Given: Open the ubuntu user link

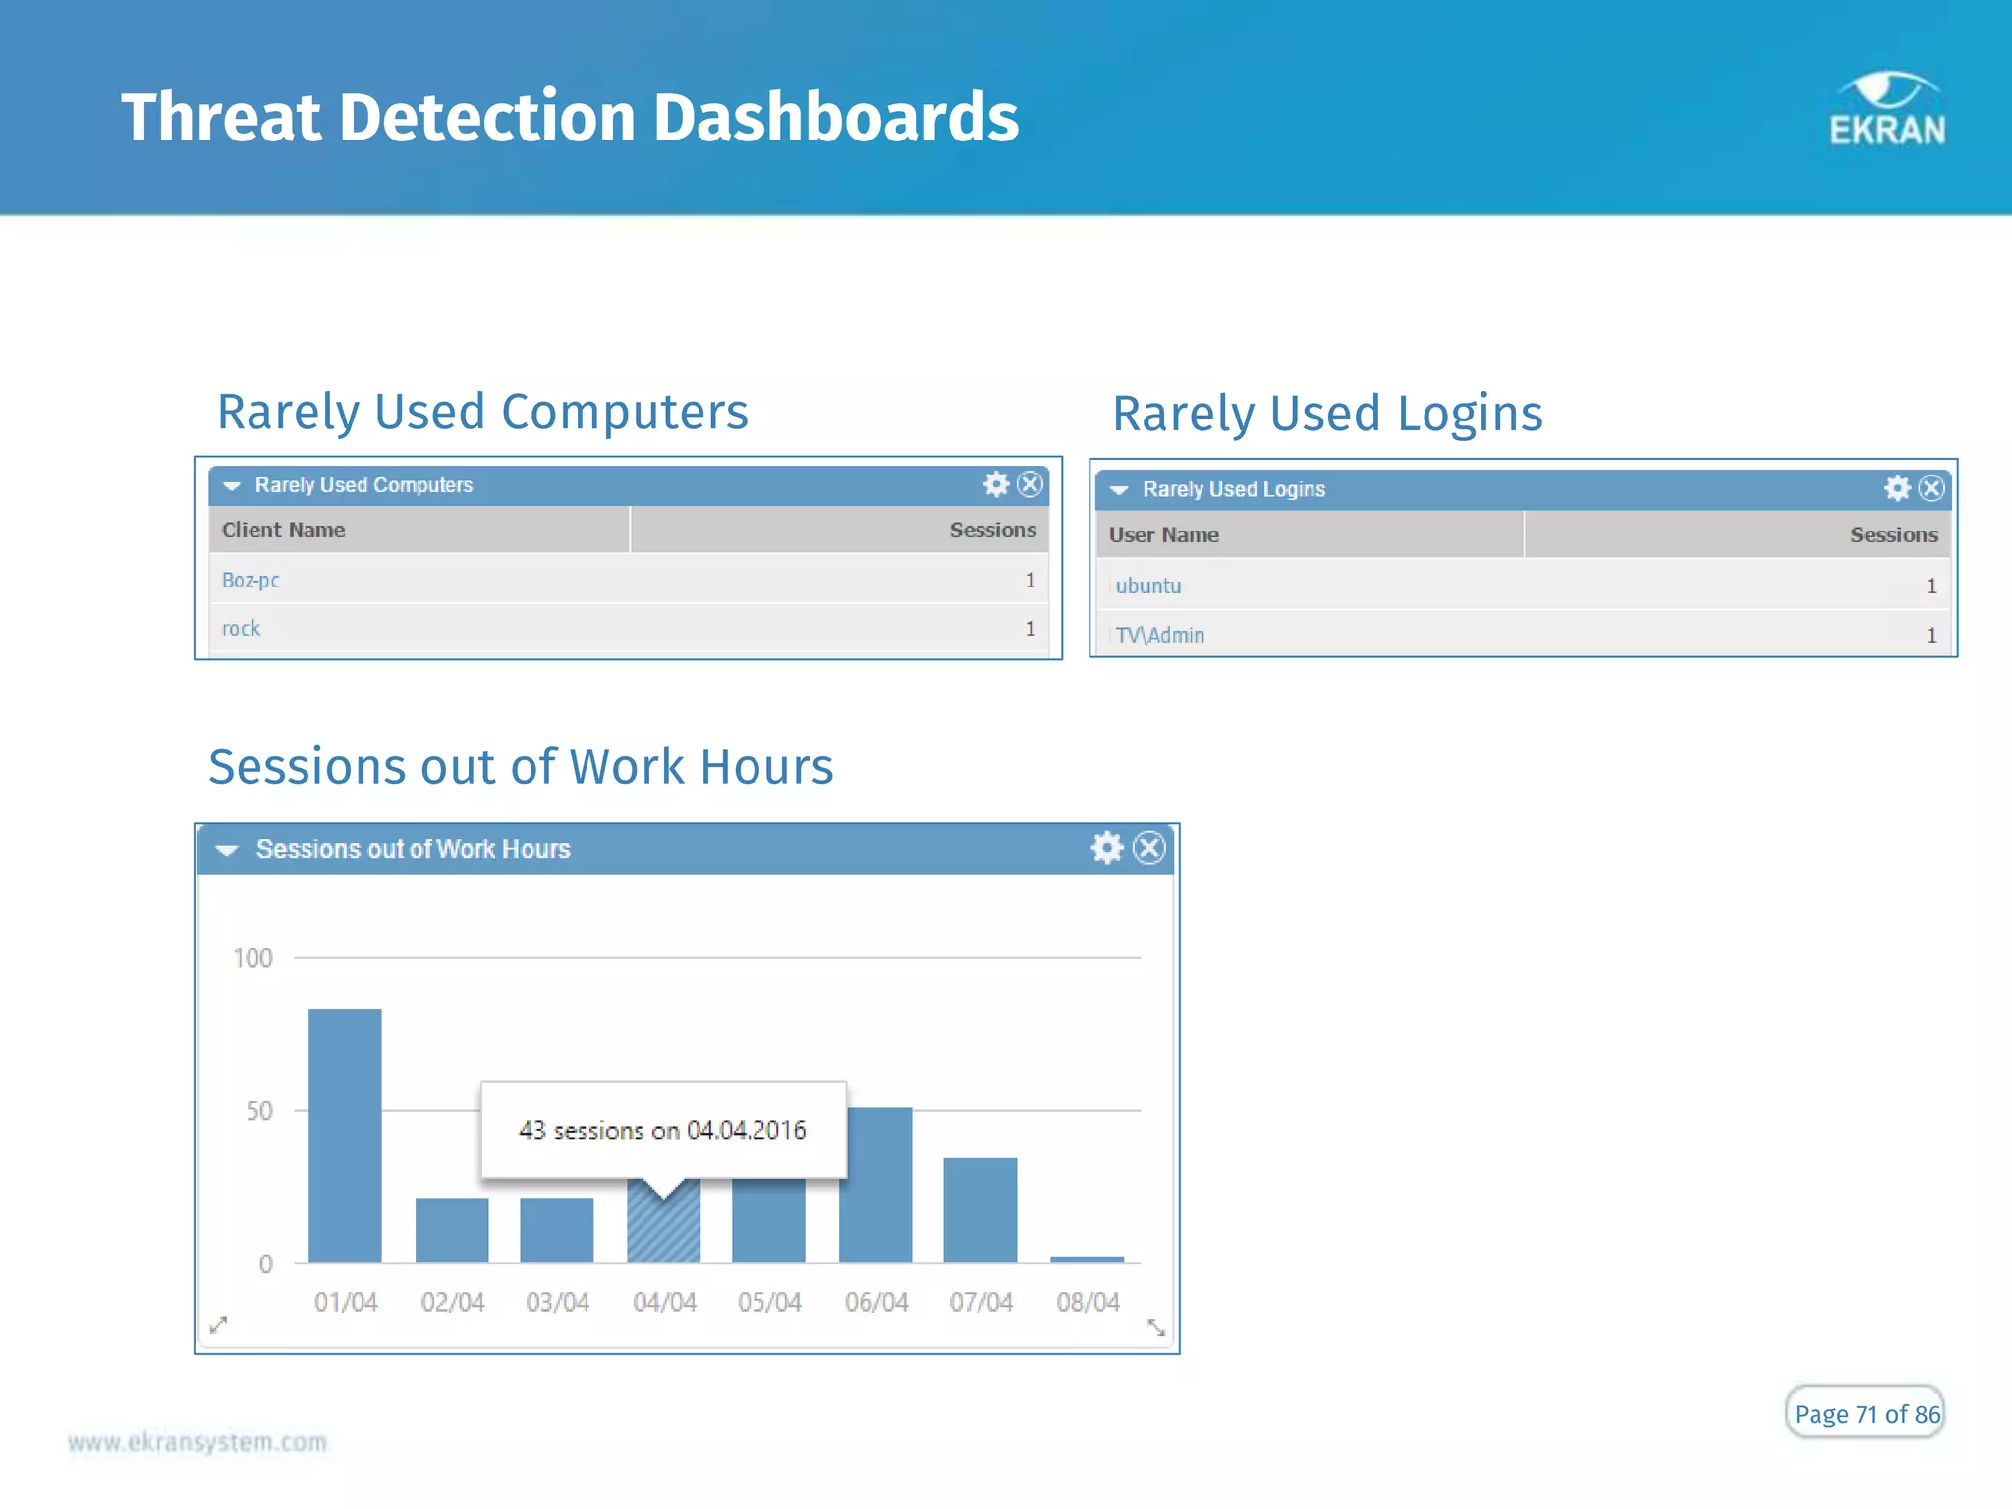Looking at the screenshot, I should [1148, 586].
